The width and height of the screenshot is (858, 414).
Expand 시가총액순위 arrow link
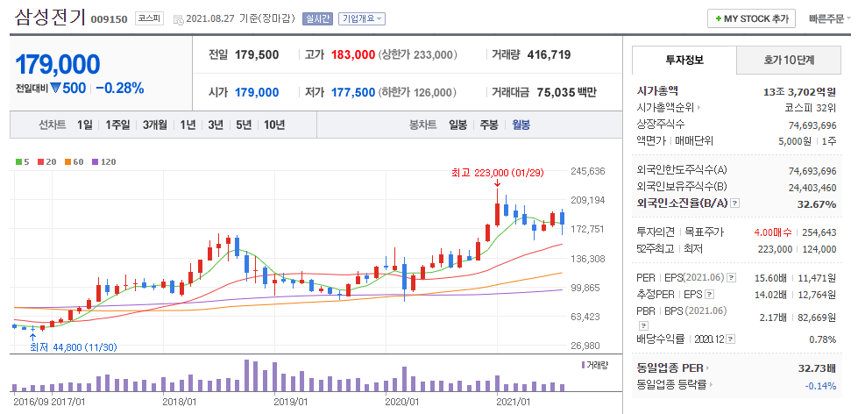click(x=698, y=107)
